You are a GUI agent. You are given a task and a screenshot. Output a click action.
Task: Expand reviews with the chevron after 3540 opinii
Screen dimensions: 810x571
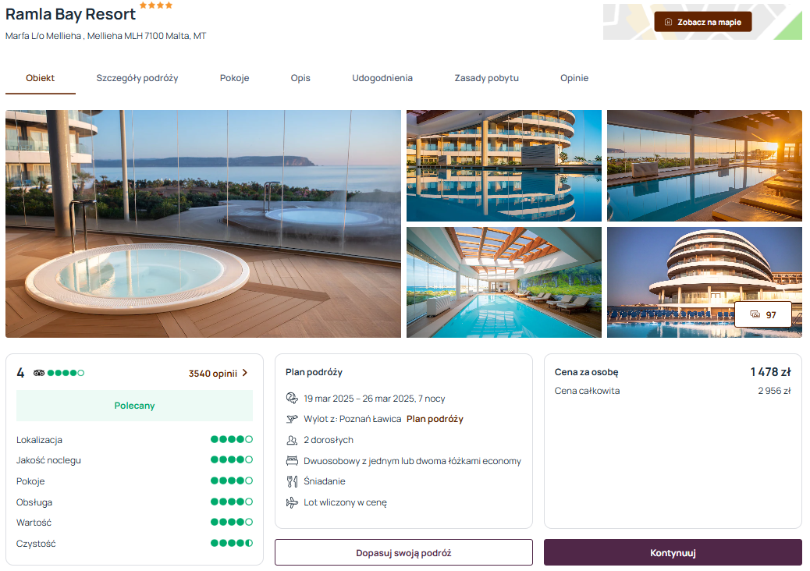click(x=245, y=373)
